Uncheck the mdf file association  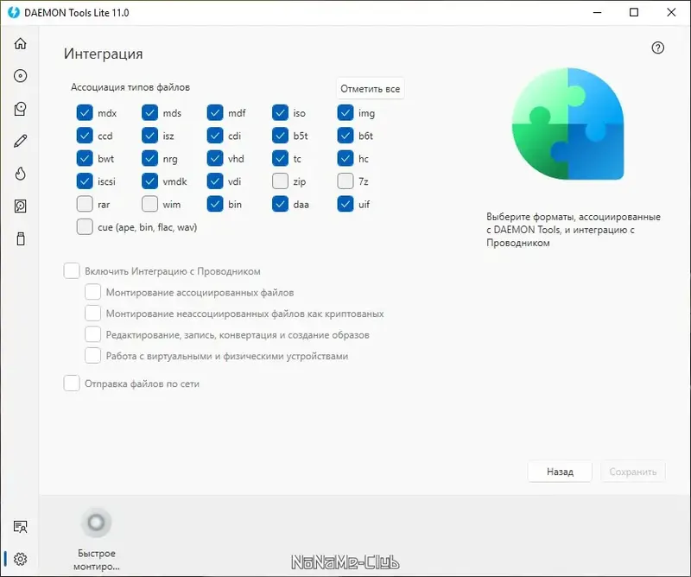tap(215, 113)
